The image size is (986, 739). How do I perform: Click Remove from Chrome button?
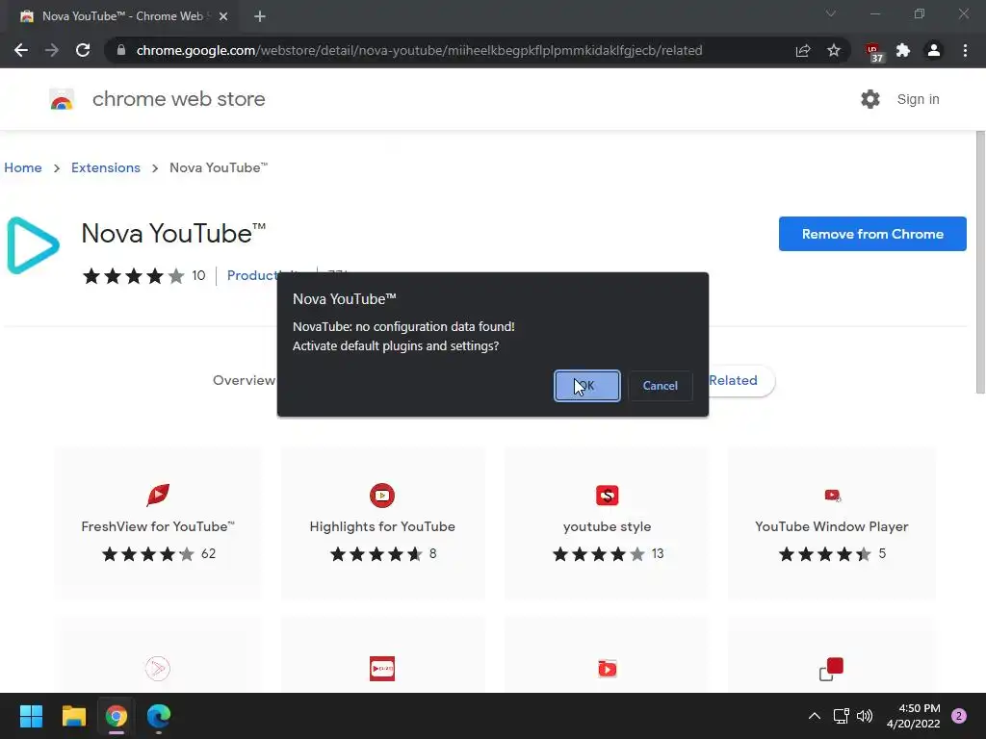tap(872, 234)
